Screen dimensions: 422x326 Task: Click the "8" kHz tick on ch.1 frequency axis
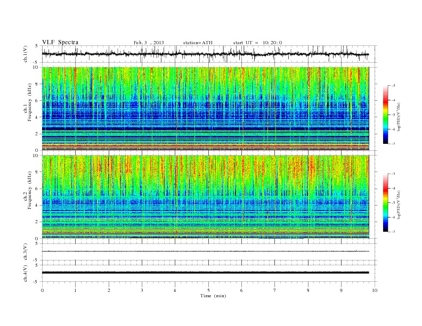point(37,84)
